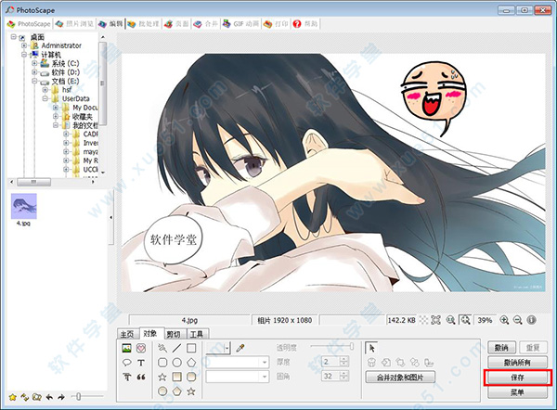
Task: Select the insert photo object icon
Action: (126, 348)
